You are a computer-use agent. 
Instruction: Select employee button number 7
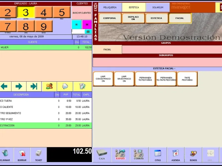pyautogui.click(x=8, y=26)
